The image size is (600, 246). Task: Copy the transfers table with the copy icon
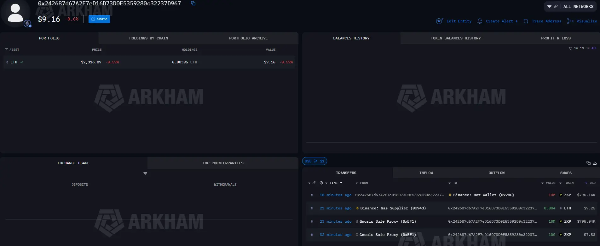click(588, 163)
